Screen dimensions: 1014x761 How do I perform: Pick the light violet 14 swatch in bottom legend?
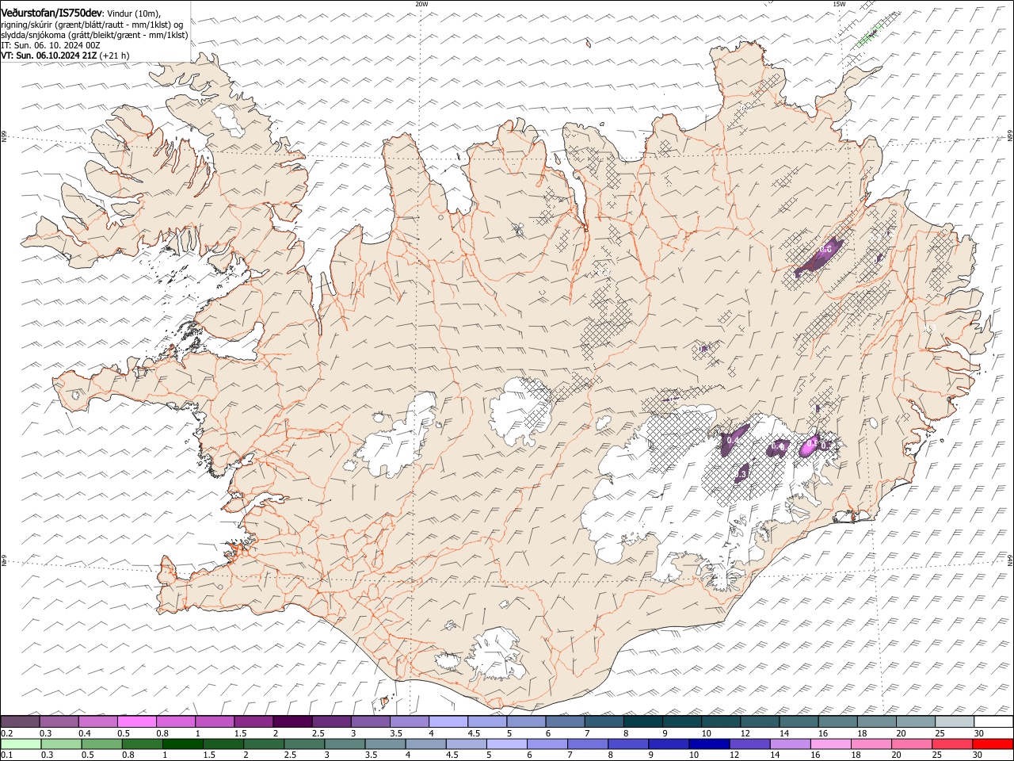(x=790, y=744)
